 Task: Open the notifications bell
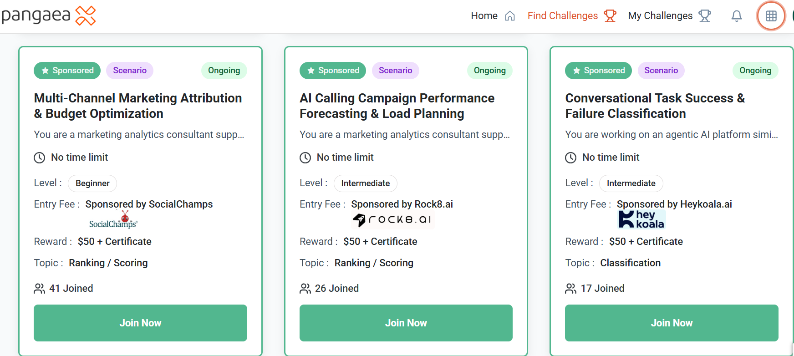(736, 16)
